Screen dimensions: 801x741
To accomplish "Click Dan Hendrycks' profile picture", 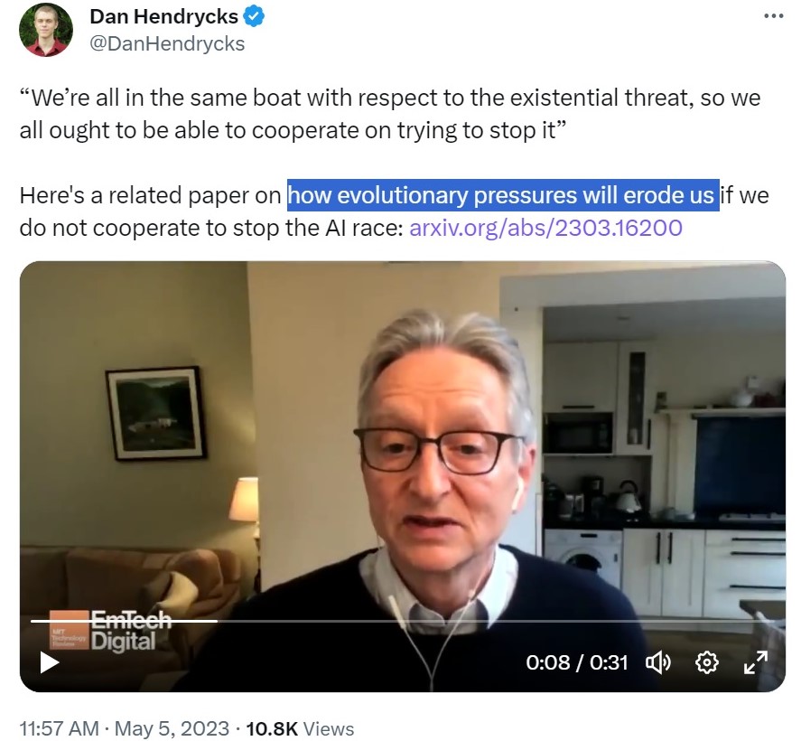I will 45,31.
